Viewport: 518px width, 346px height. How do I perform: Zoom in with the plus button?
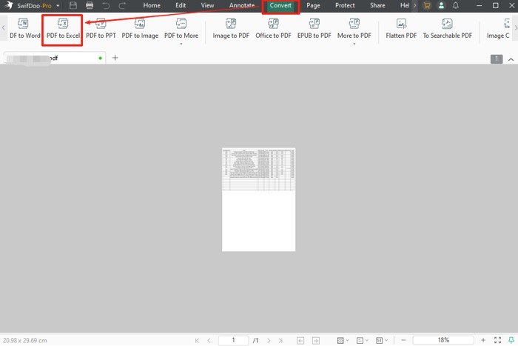click(483, 340)
